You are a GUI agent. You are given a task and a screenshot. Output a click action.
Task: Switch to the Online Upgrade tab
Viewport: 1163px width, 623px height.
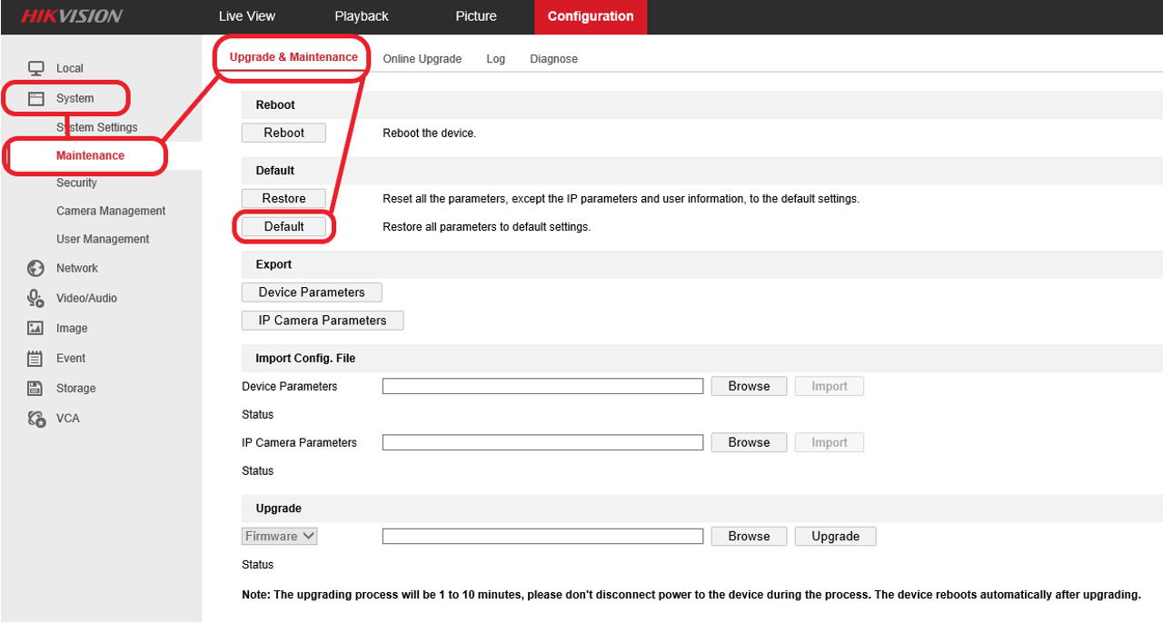[x=422, y=59]
